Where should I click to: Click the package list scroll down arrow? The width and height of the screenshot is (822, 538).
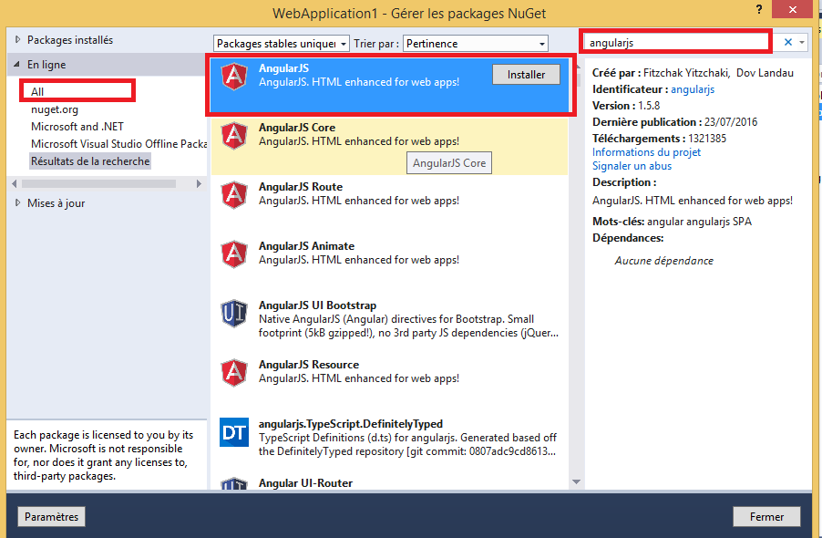click(x=576, y=481)
